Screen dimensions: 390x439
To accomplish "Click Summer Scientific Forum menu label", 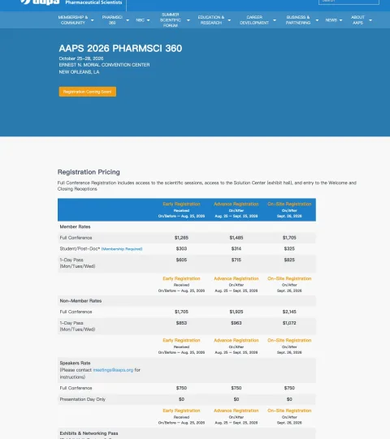I will pyautogui.click(x=171, y=19).
